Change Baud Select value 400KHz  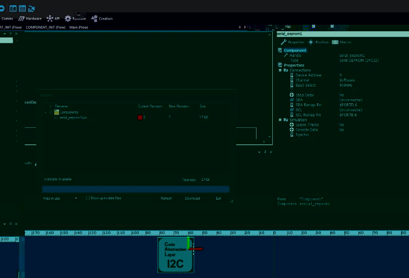point(346,85)
